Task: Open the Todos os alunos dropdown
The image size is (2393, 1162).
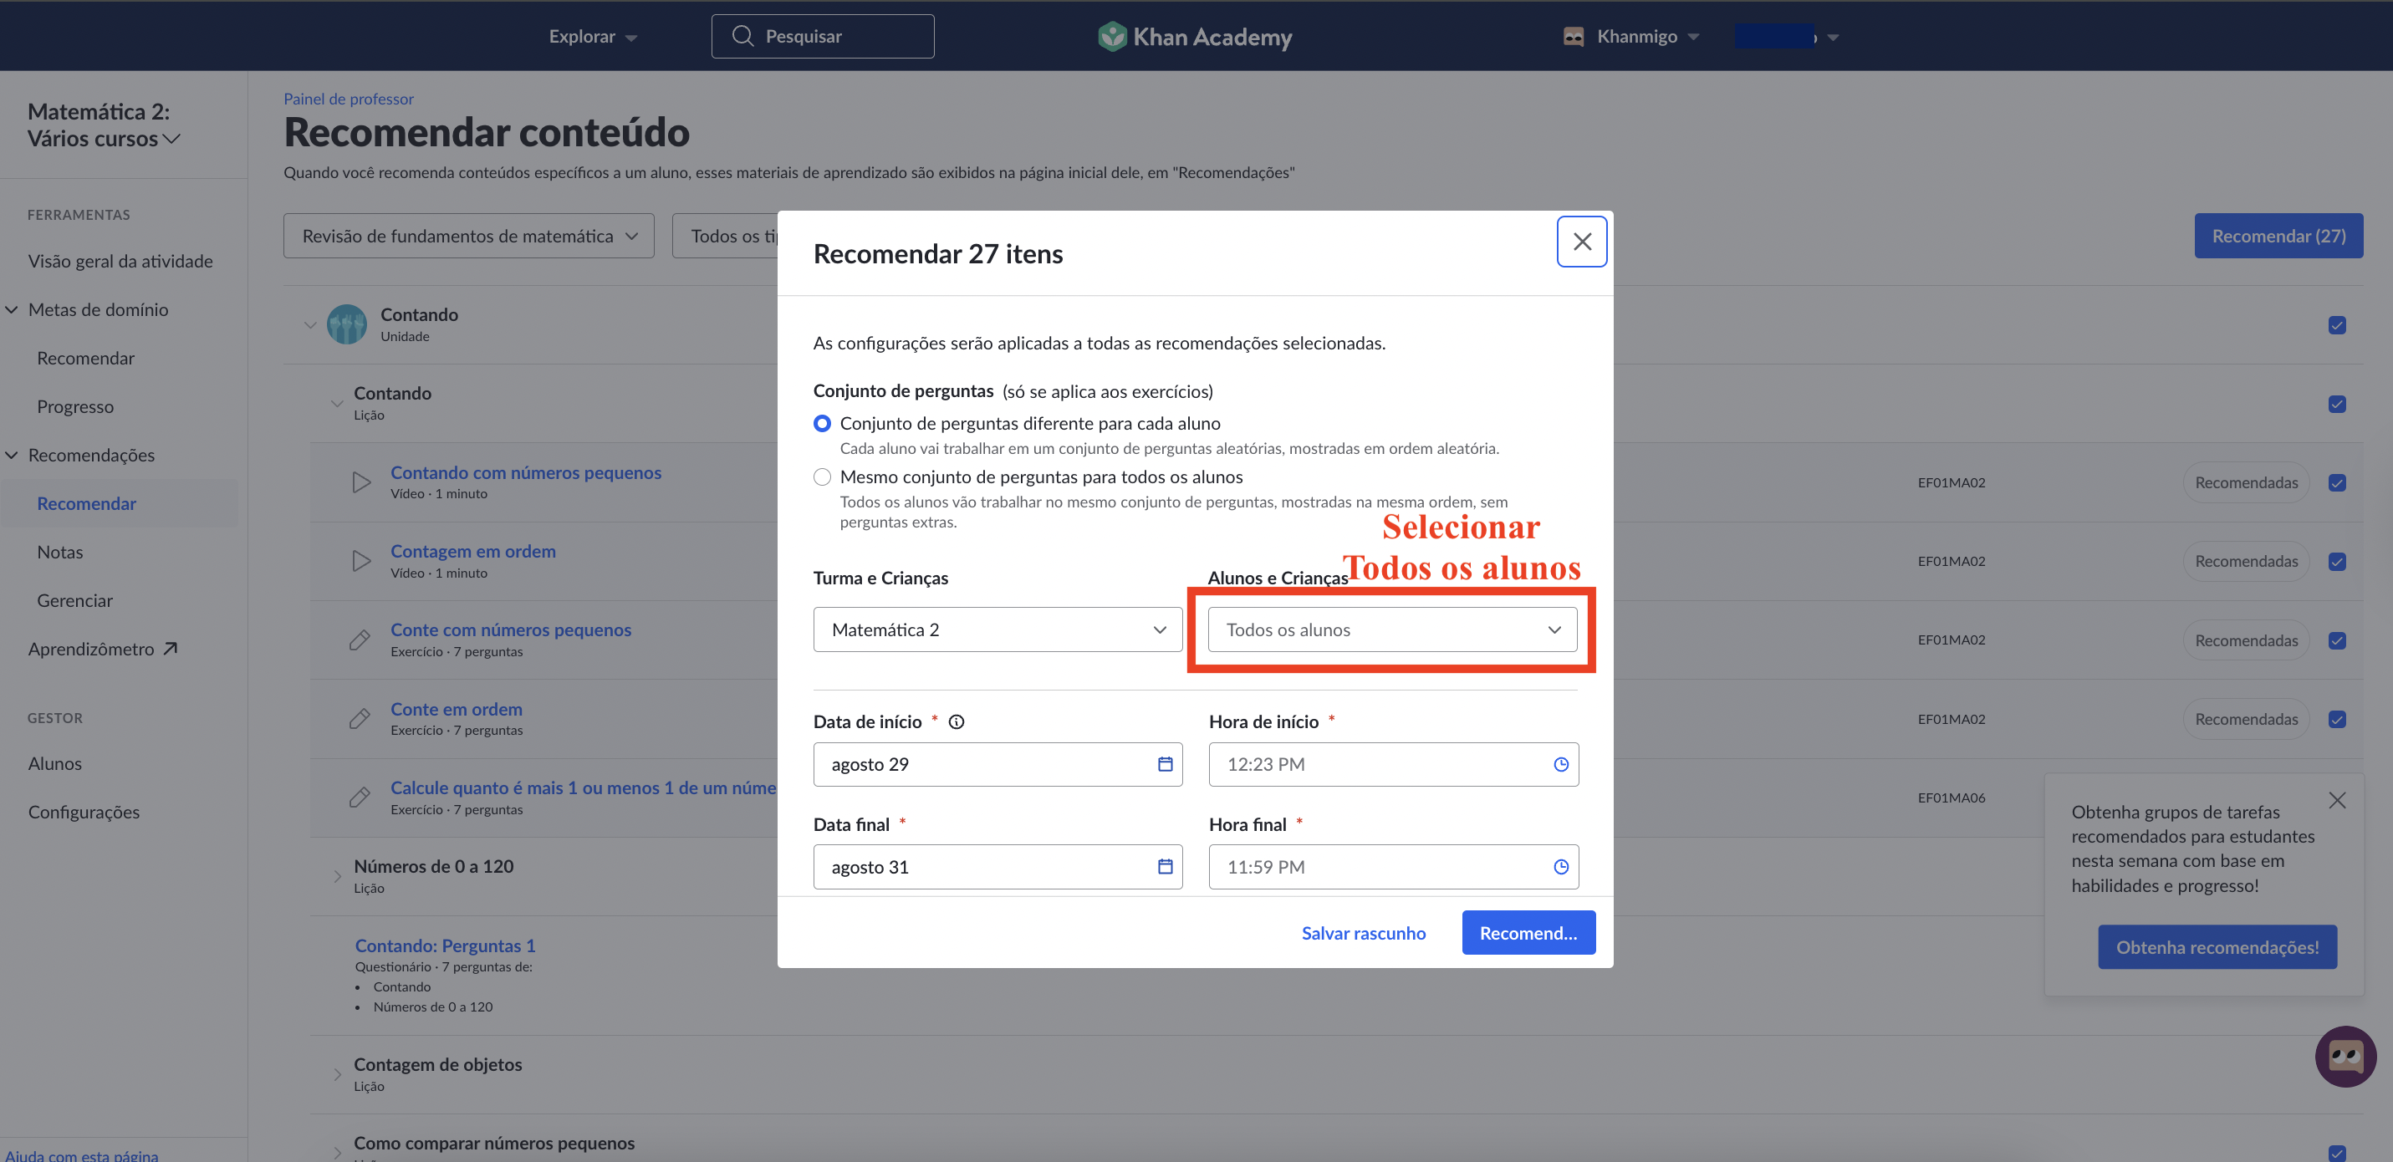Action: (x=1391, y=629)
